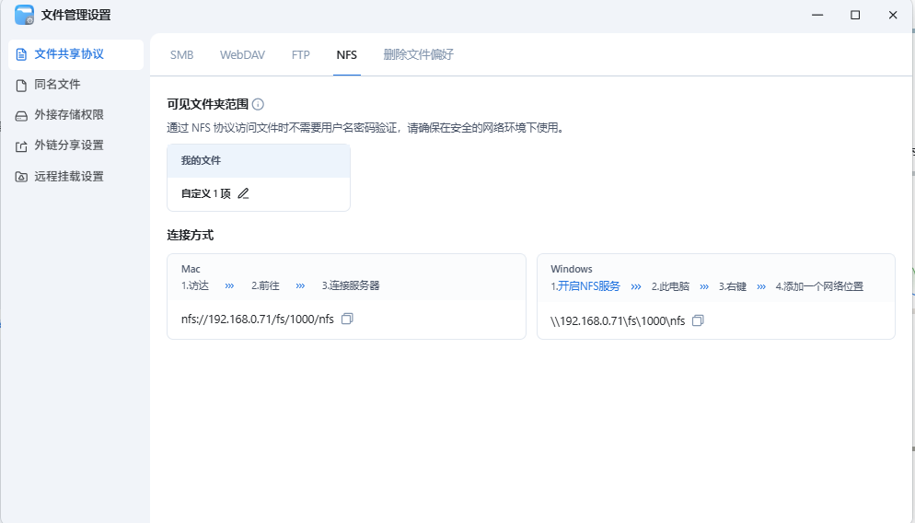Click the Mac connection heading
Screen dimensions: 915x523
(191, 269)
